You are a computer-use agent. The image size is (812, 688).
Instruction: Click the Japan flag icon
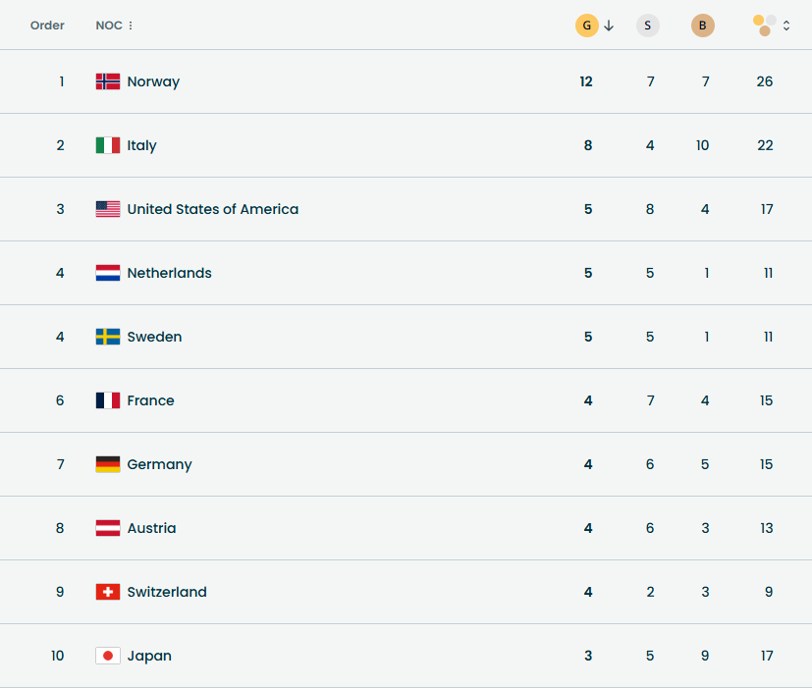108,656
